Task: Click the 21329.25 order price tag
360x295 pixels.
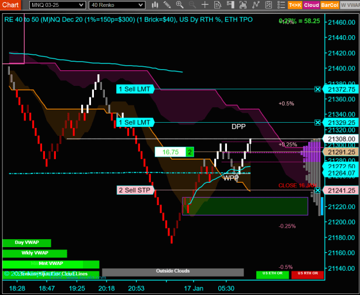Action: (x=341, y=123)
